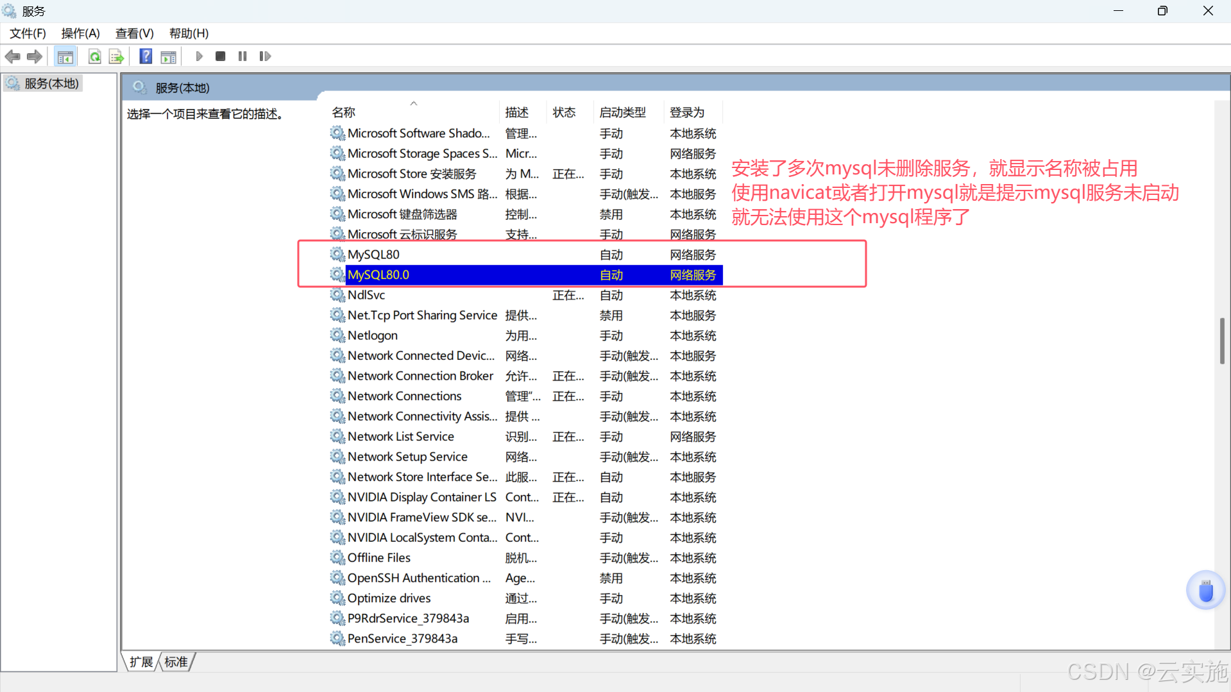Screen dimensions: 1231x692
Task: Select OpenSSH Authentication service
Action: click(526, 578)
